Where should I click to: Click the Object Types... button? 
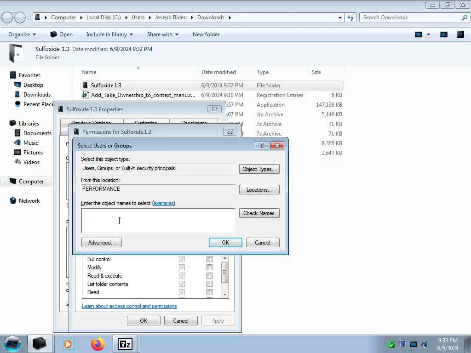[259, 169]
